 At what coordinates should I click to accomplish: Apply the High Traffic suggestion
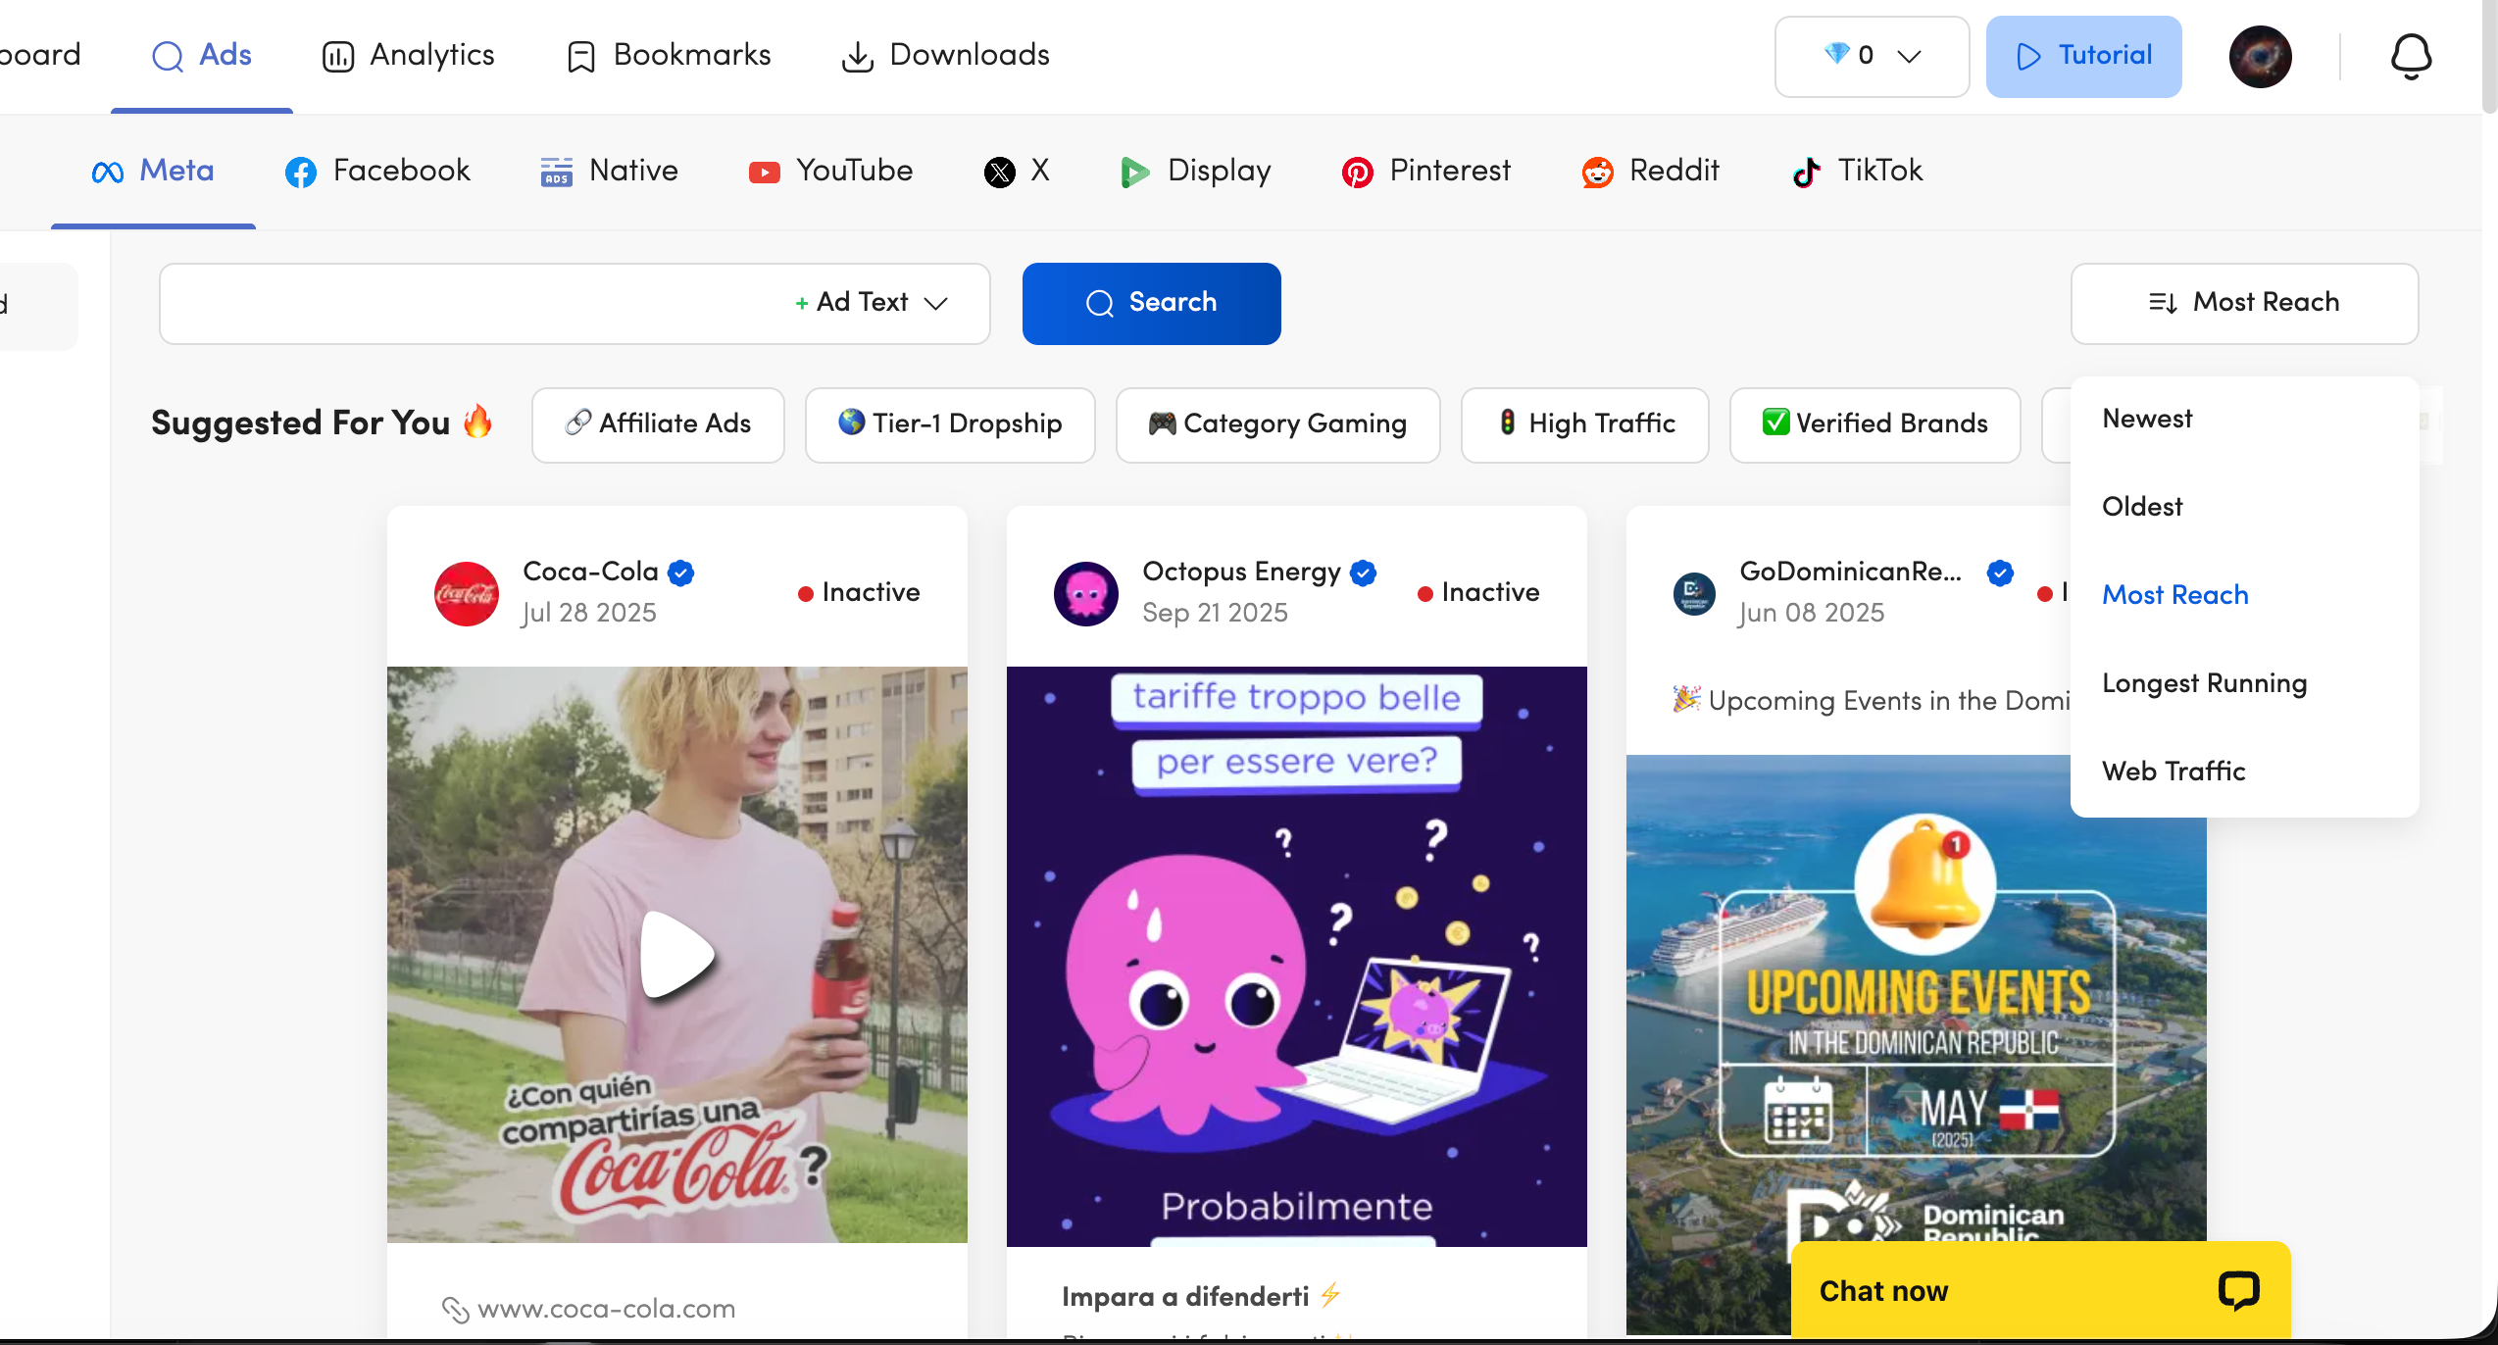point(1585,424)
